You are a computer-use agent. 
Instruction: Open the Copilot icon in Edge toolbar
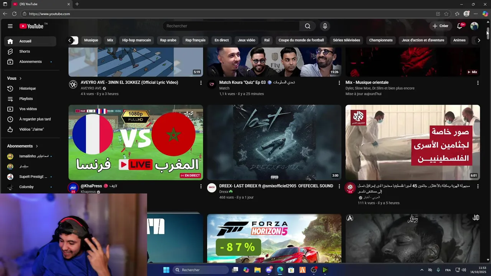(485, 14)
